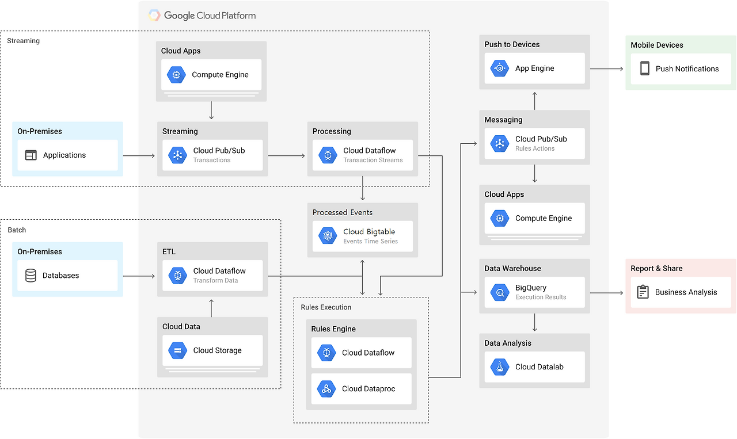Screen dimensions: 737x439
Task: Select the Cloud Bigtable Events Time Series icon
Action: point(327,235)
